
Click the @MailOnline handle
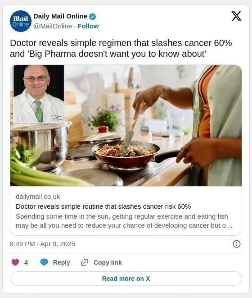pos(53,26)
